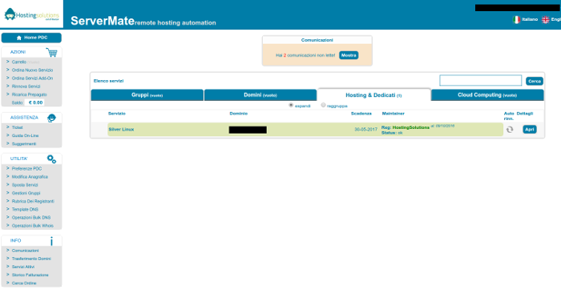Click the 'Maintainer' column header
The height and width of the screenshot is (289, 561).
(394, 114)
